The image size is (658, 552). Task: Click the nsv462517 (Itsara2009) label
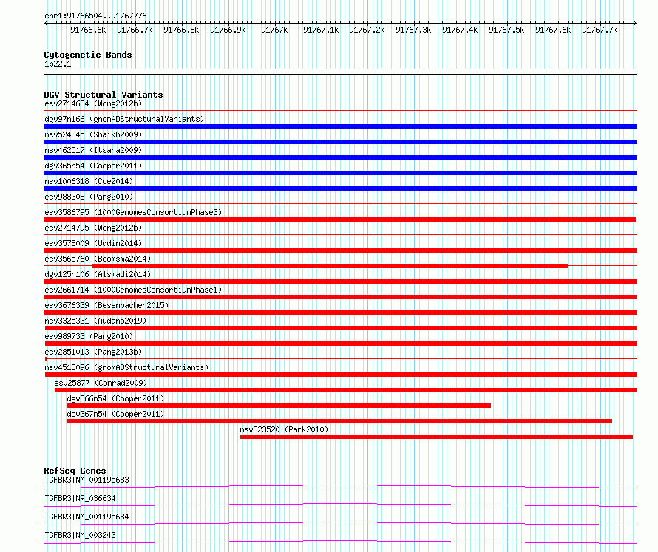click(x=93, y=150)
